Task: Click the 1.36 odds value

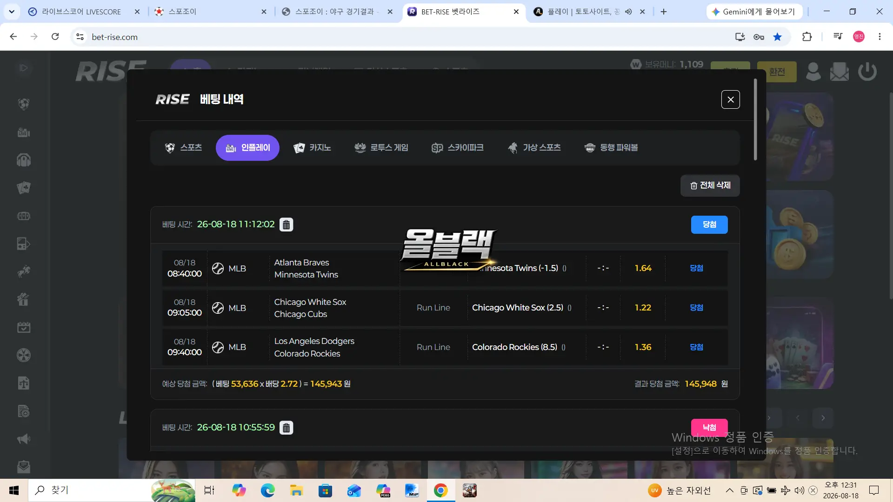Action: pyautogui.click(x=643, y=347)
